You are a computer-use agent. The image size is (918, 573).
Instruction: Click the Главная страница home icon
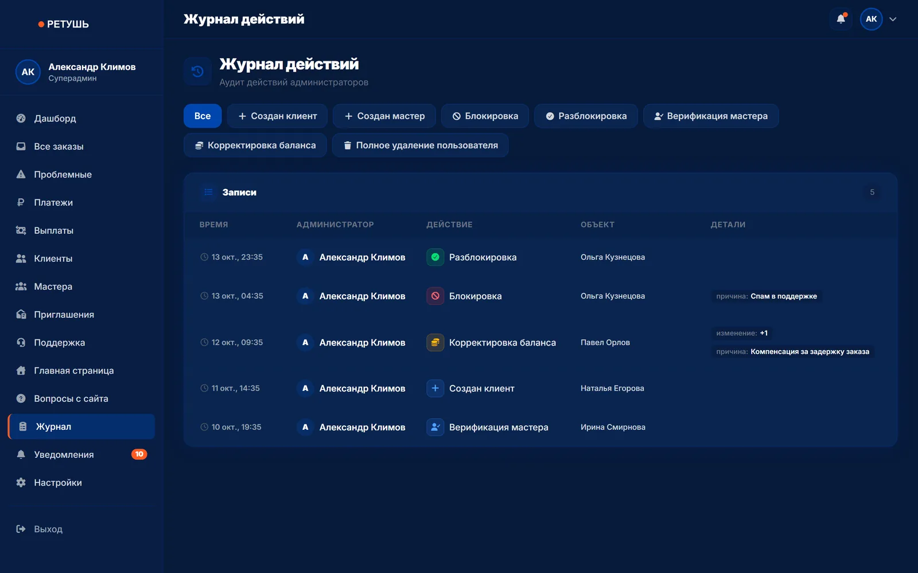coord(21,371)
